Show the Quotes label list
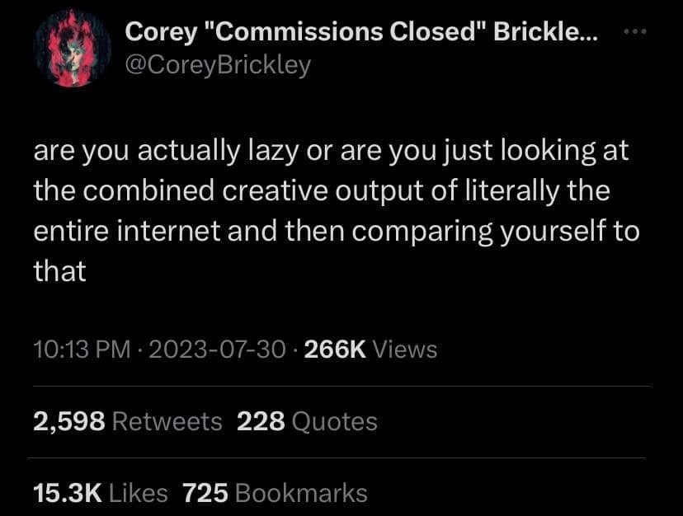Image resolution: width=683 pixels, height=516 pixels. tap(335, 422)
